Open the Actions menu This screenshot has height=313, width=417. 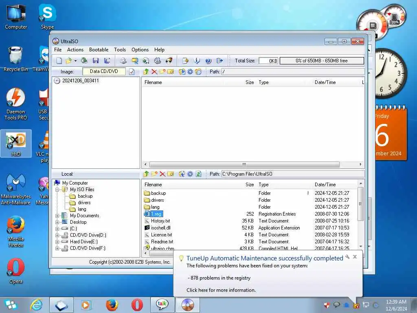75,50
